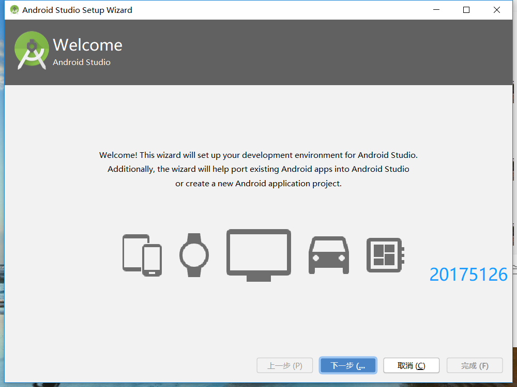Maximize the Setup Wizard window

466,10
